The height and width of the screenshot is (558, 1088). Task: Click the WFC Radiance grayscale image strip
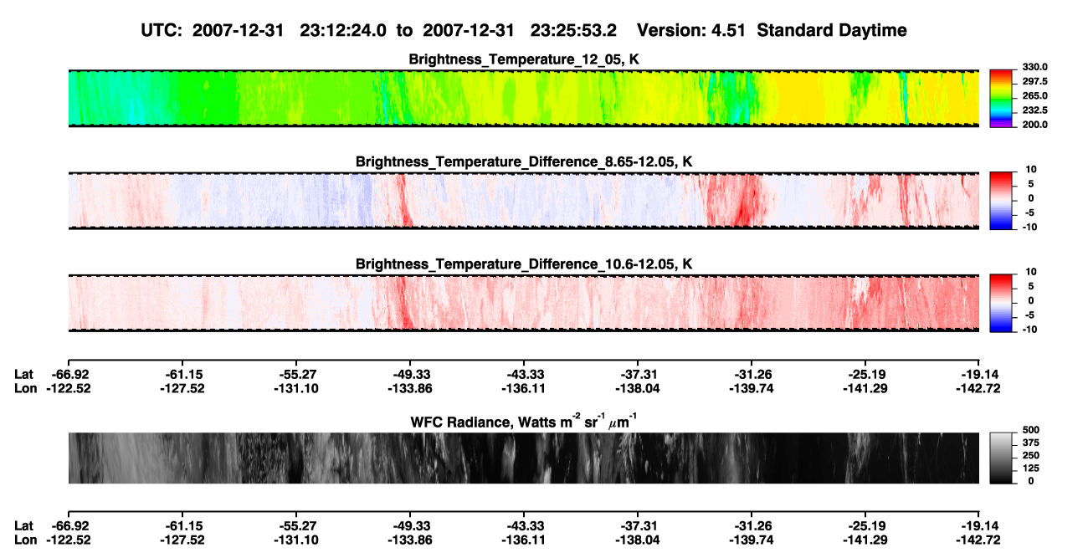coord(524,458)
